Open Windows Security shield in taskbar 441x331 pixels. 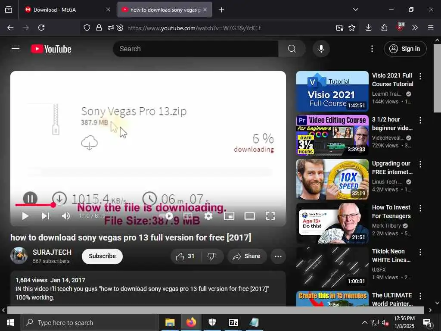212,322
